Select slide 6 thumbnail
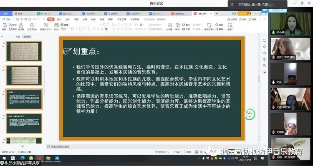The height and width of the screenshot is (166, 313). (x=24, y=51)
